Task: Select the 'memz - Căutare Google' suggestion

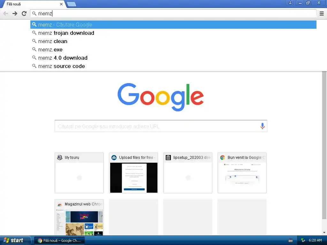Action: (x=173, y=25)
